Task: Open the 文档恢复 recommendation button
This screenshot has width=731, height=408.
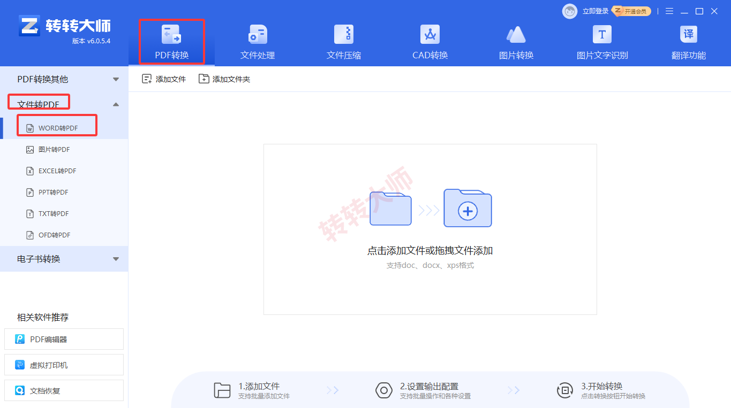Action: click(64, 390)
